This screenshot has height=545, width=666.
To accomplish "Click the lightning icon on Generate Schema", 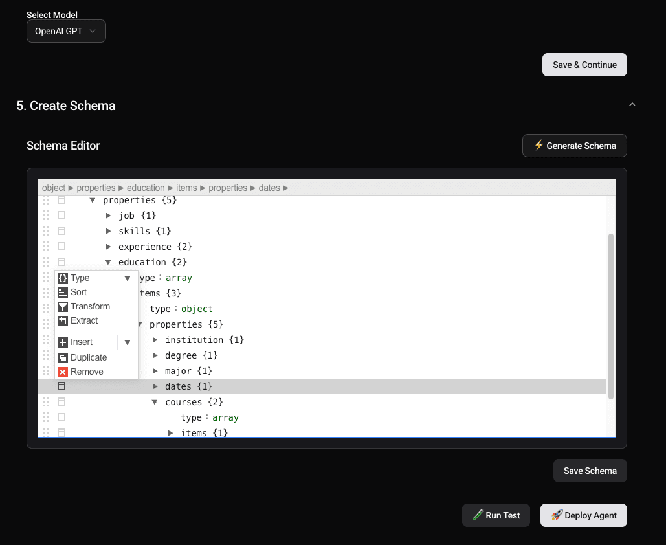I will 538,146.
